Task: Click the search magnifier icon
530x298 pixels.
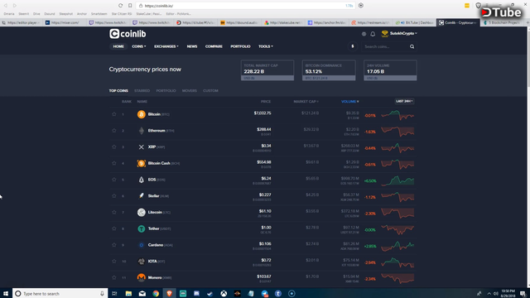Action: point(412,46)
